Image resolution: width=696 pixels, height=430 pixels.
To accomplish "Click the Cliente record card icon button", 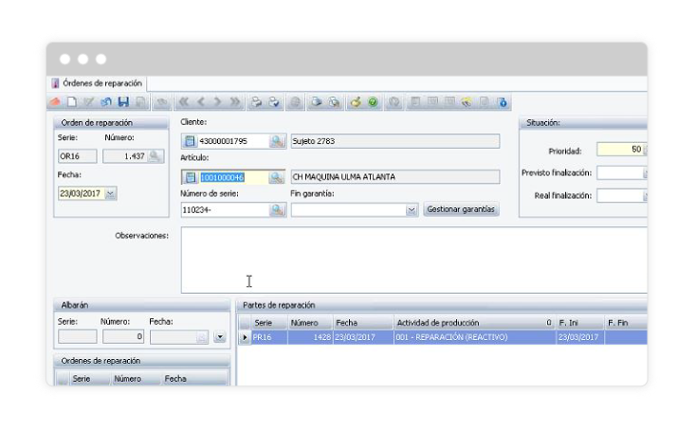I will pos(190,141).
